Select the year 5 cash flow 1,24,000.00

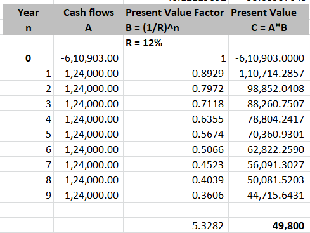click(89, 134)
